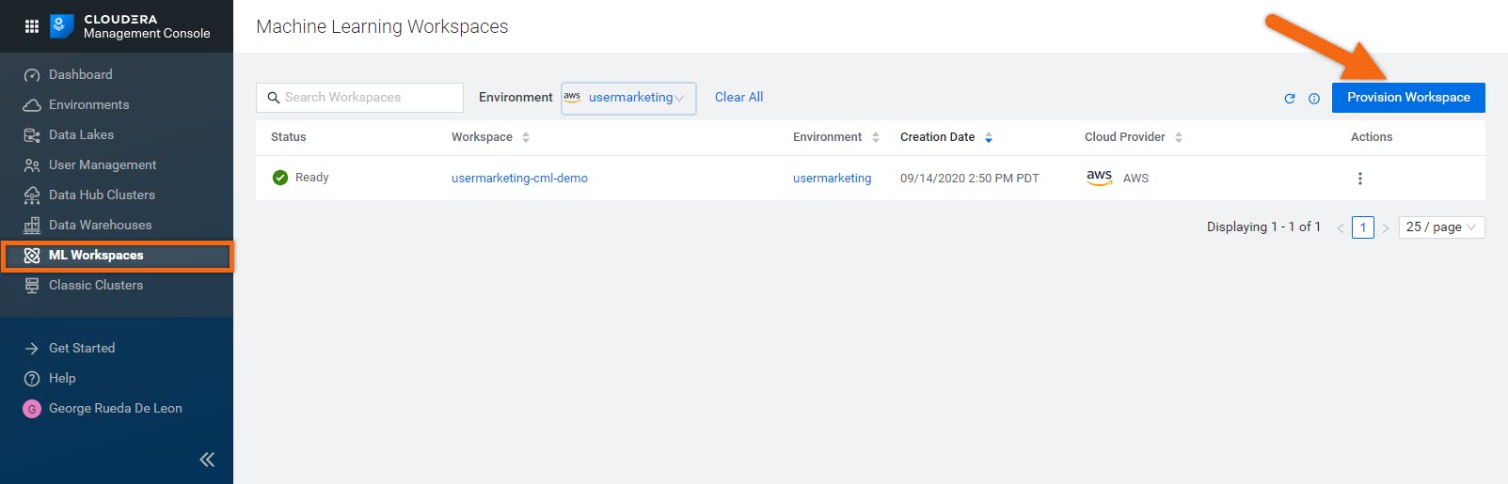Click the user avatar G icon

pyautogui.click(x=32, y=409)
